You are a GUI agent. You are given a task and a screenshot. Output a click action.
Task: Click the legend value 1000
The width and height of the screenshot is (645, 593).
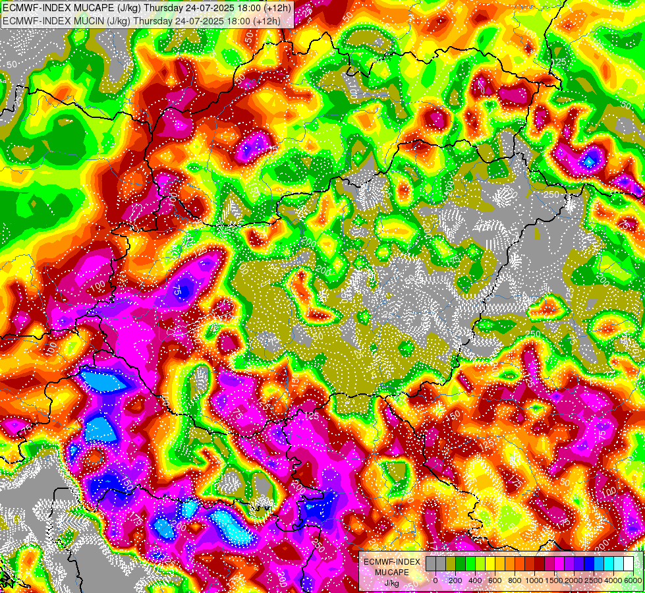click(534, 580)
